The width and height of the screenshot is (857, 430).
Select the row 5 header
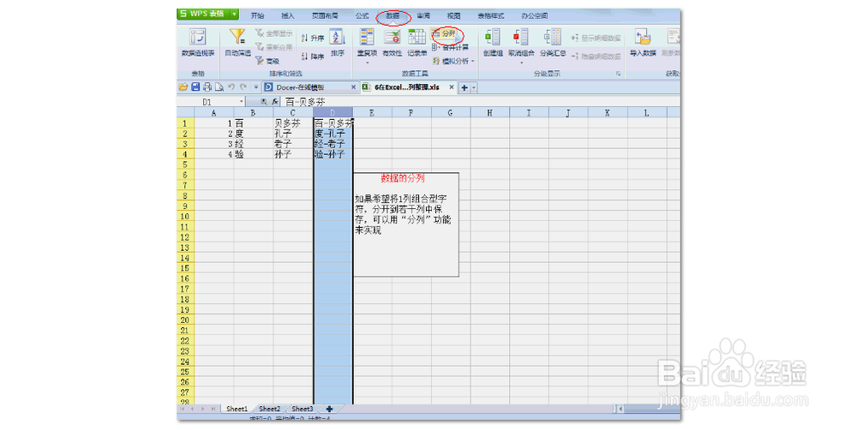click(185, 164)
